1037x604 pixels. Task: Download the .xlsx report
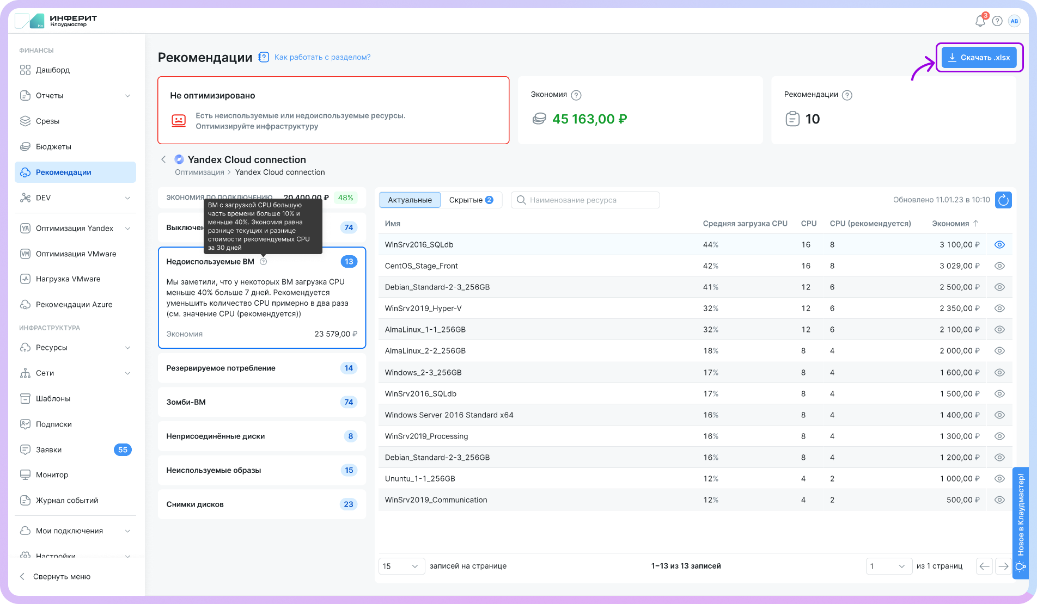979,58
